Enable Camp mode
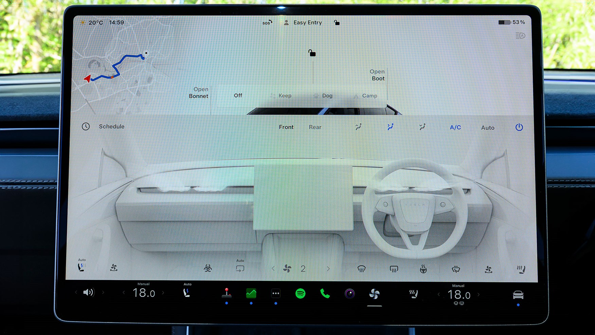The width and height of the screenshot is (595, 335). [x=369, y=95]
